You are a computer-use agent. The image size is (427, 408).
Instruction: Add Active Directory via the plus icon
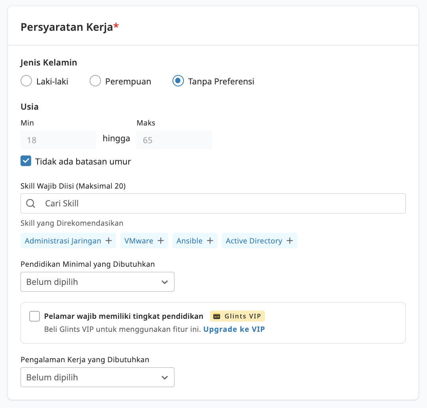click(290, 240)
